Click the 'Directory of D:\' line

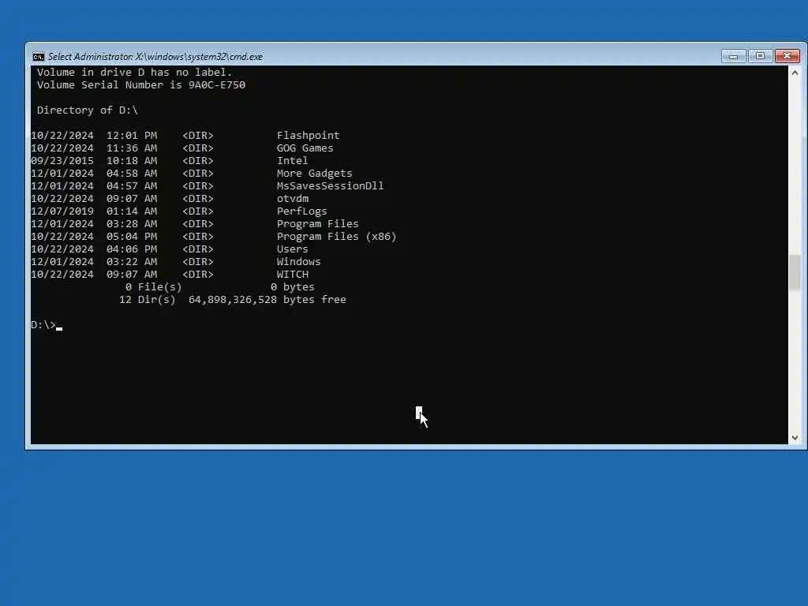pos(87,110)
